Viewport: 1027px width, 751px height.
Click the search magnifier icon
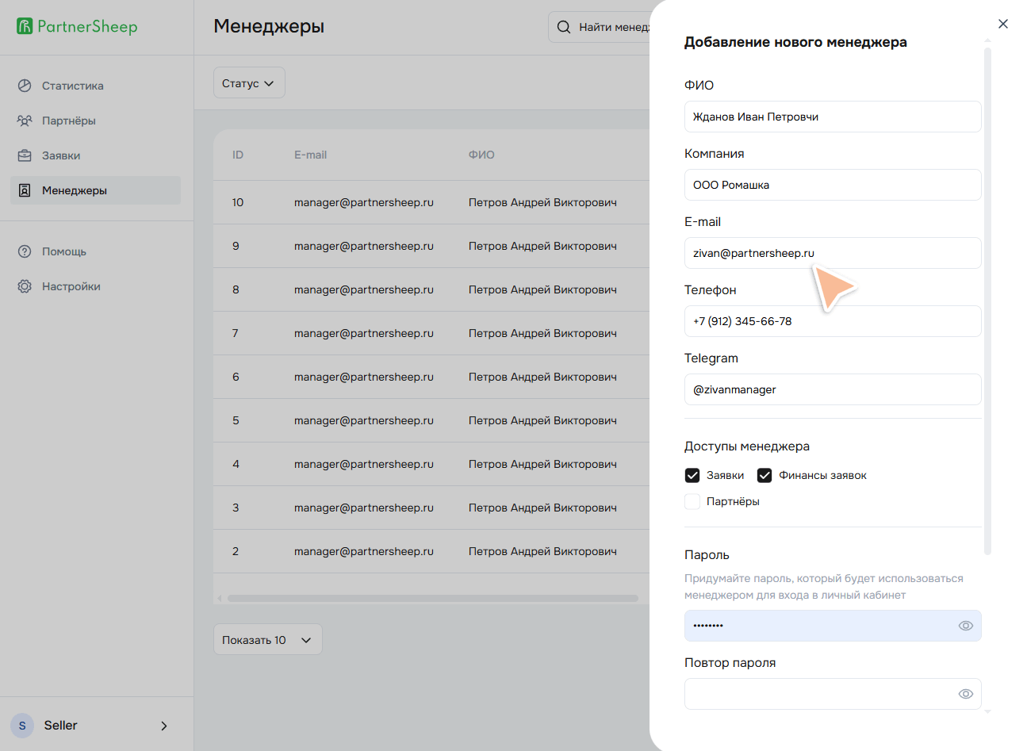[564, 27]
